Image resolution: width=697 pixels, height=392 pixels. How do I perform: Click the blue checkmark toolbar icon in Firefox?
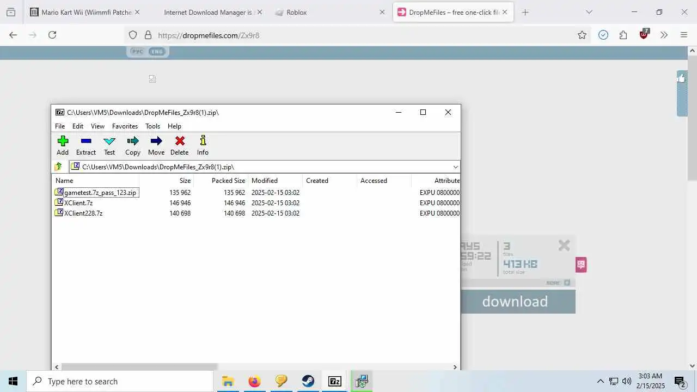[603, 35]
